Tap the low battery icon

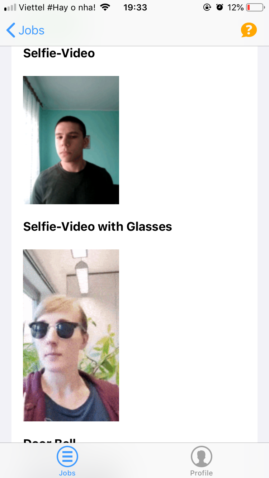tap(255, 7)
